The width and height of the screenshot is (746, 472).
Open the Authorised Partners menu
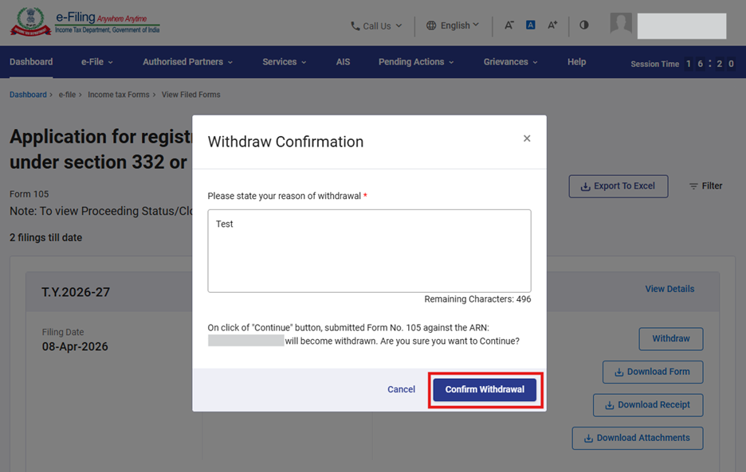pyautogui.click(x=187, y=62)
